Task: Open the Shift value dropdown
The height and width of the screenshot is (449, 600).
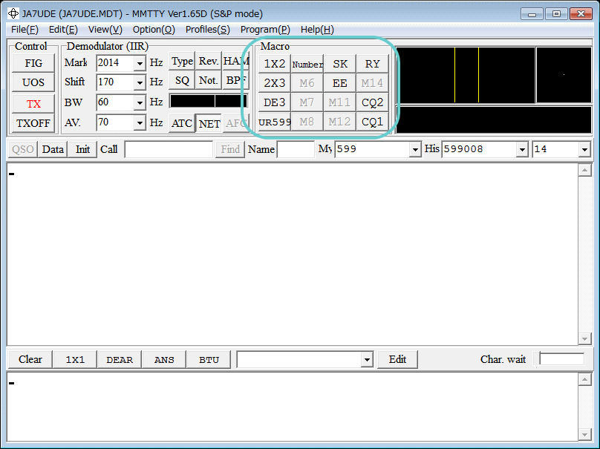Action: pos(140,82)
